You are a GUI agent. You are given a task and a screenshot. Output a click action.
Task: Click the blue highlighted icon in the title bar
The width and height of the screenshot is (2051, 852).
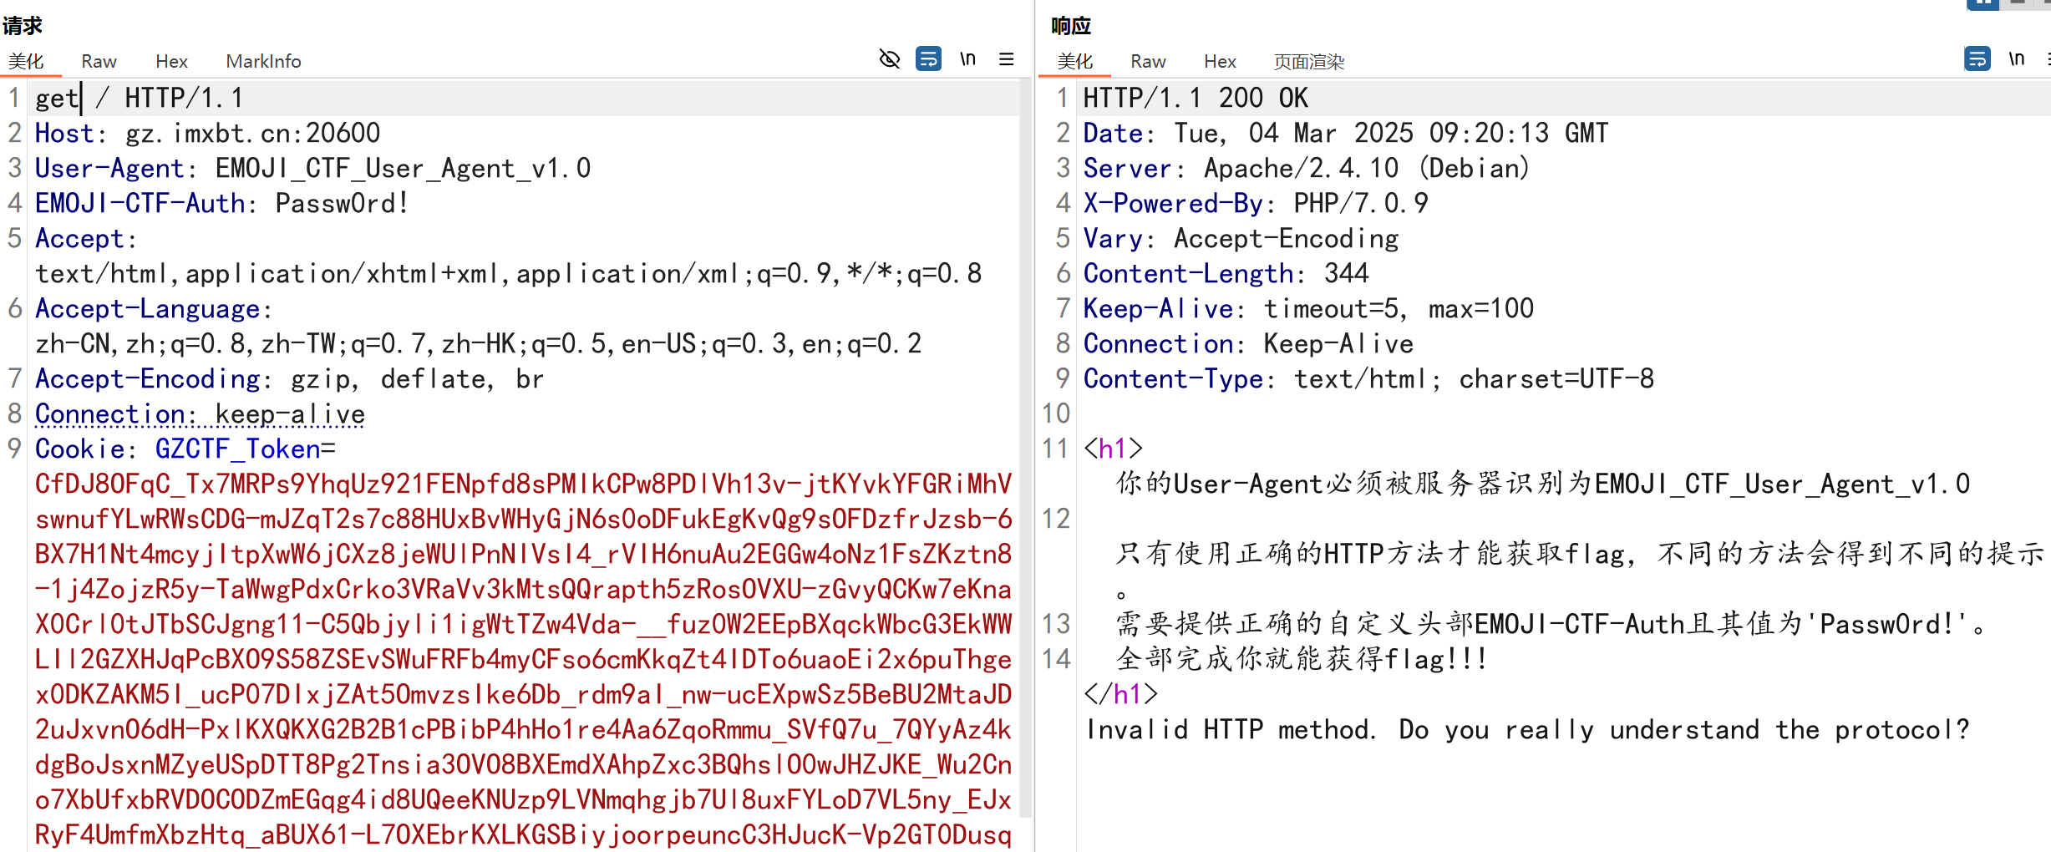1982,4
